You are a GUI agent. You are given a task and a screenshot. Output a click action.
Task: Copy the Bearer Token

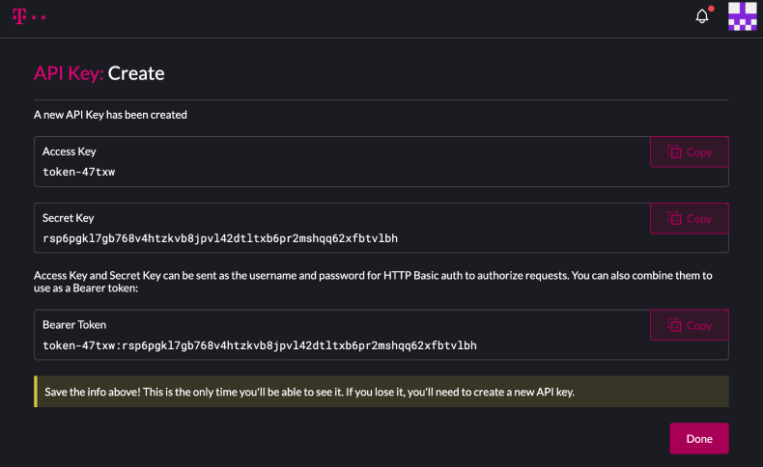coord(689,325)
